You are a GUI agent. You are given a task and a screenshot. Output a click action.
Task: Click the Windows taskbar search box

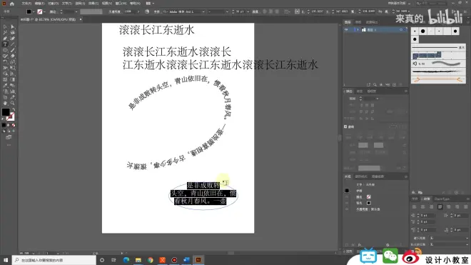tap(54, 260)
